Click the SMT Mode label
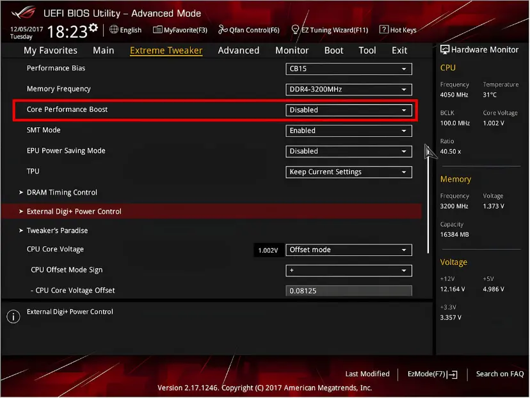 (x=44, y=130)
